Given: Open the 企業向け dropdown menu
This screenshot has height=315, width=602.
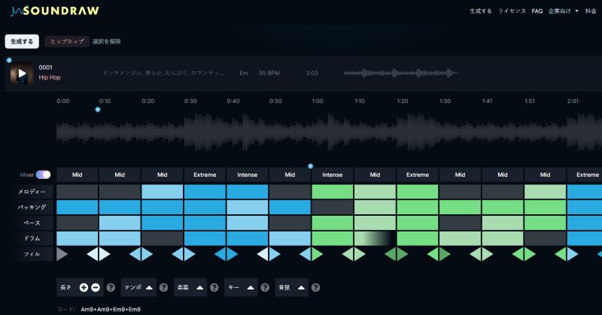Looking at the screenshot, I should [564, 11].
